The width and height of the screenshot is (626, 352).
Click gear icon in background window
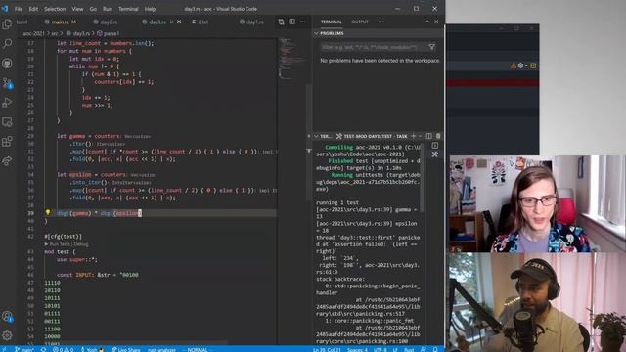(x=520, y=66)
